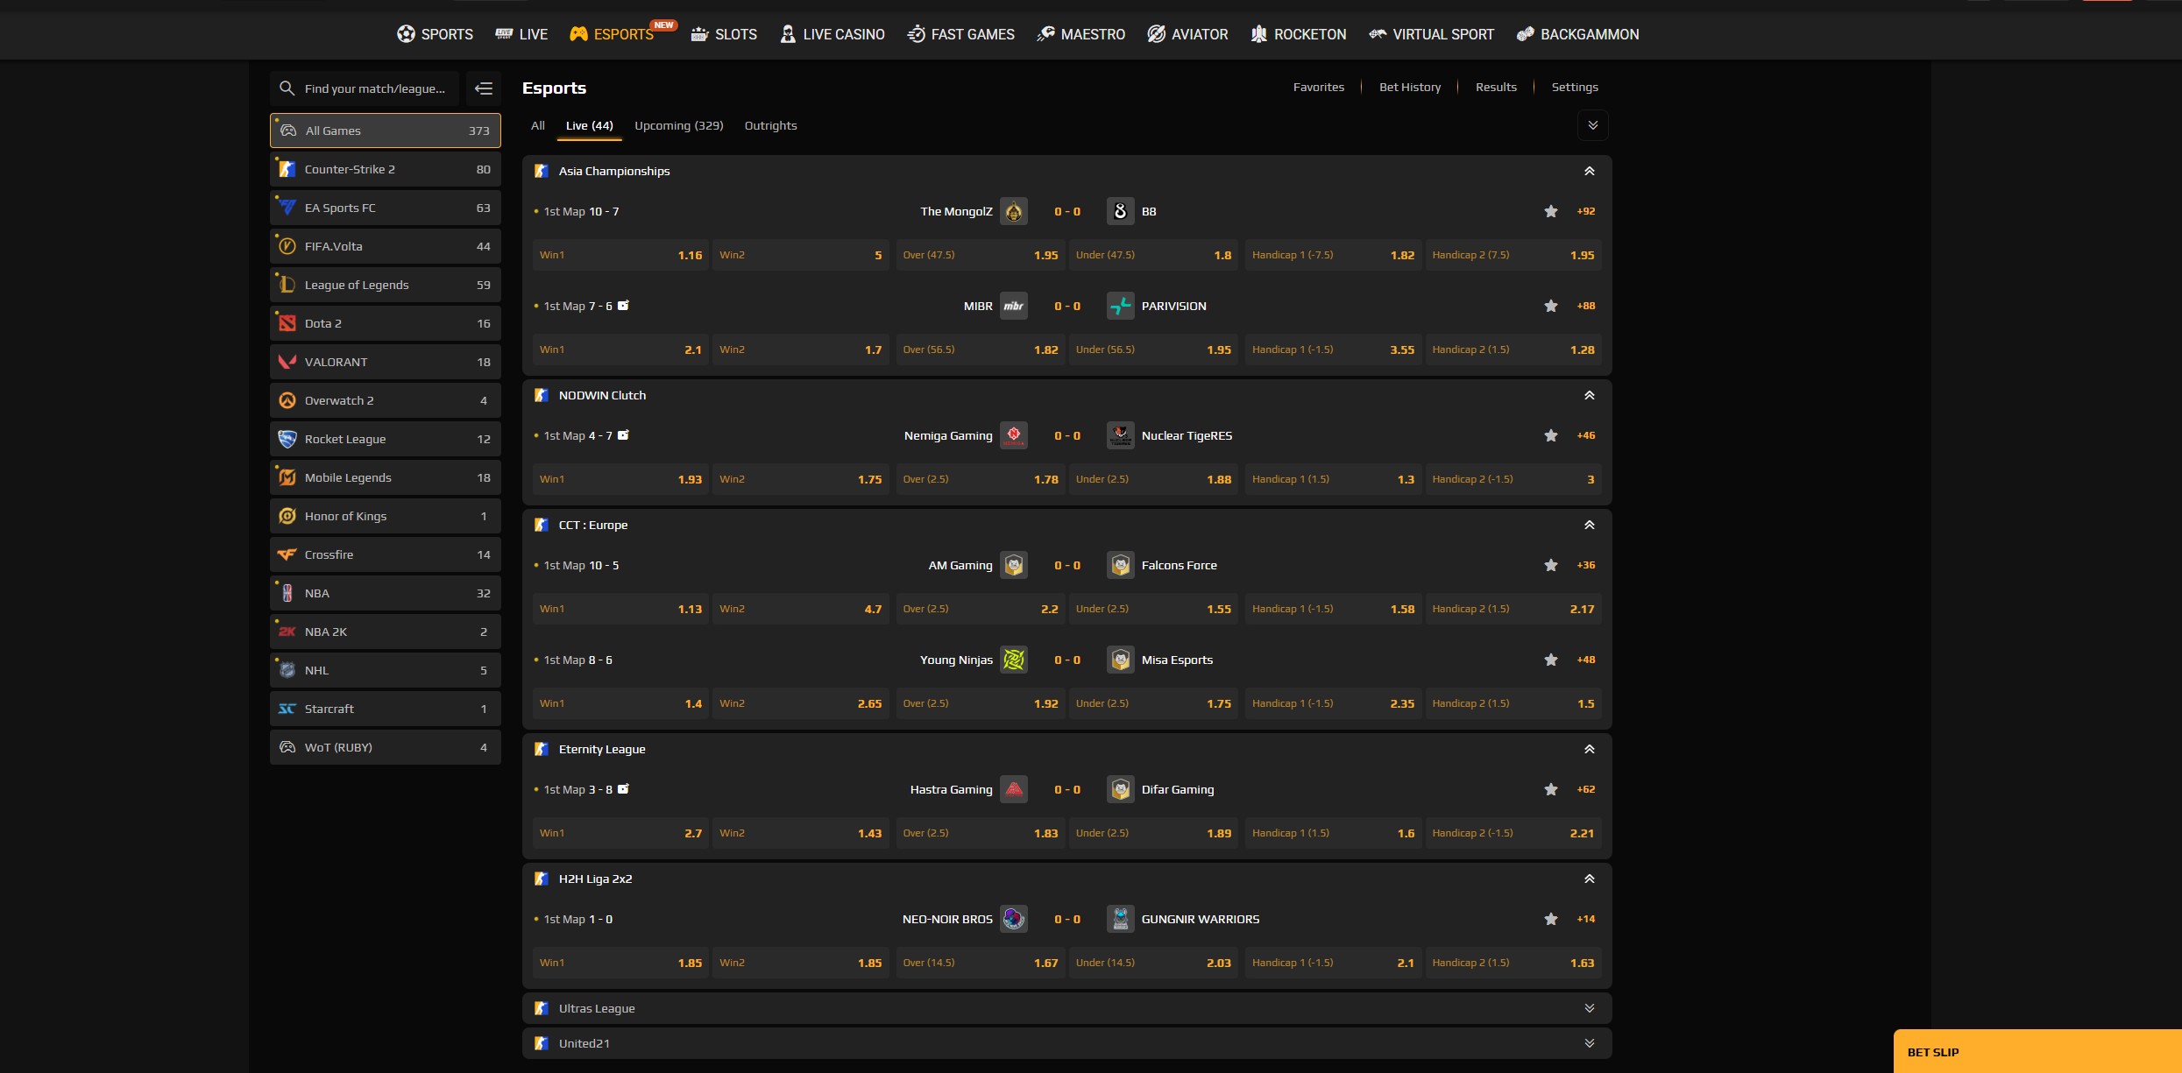2182x1073 pixels.
Task: Click The MongolZ team logo
Action: click(x=1014, y=211)
